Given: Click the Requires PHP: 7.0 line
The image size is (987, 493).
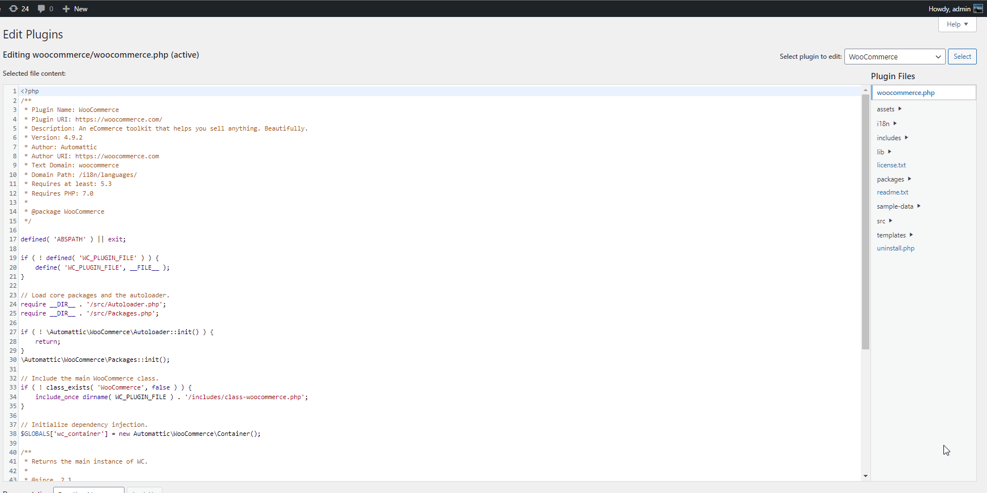Looking at the screenshot, I should 59,193.
